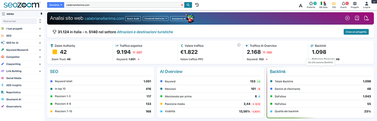Expand the SEO sidebar menu
Viewport: 377px width, 121px height.
point(22,36)
